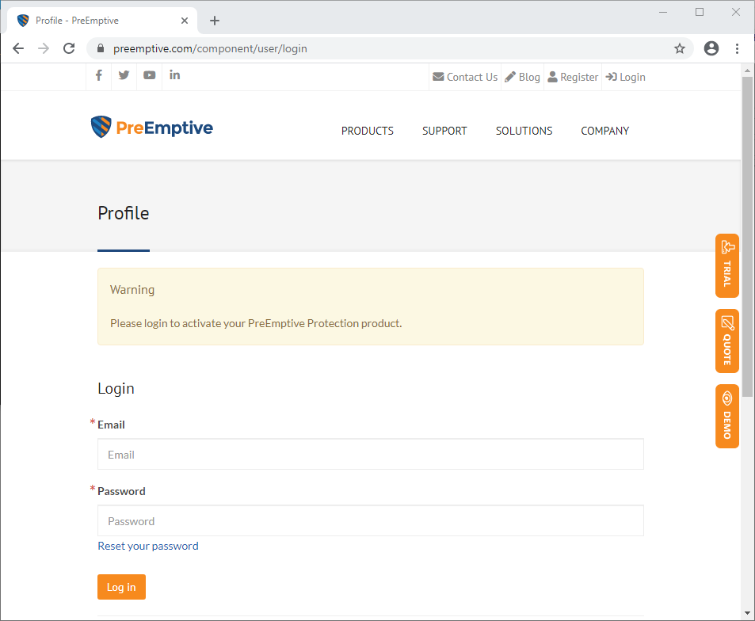Open the COMPANY menu
Screen dimensions: 755x621
pyautogui.click(x=604, y=131)
